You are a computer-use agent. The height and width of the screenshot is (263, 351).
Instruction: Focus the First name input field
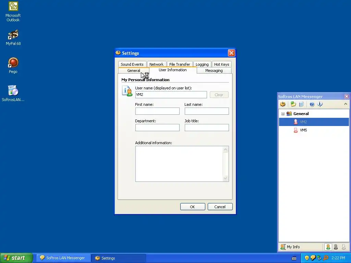point(157,111)
